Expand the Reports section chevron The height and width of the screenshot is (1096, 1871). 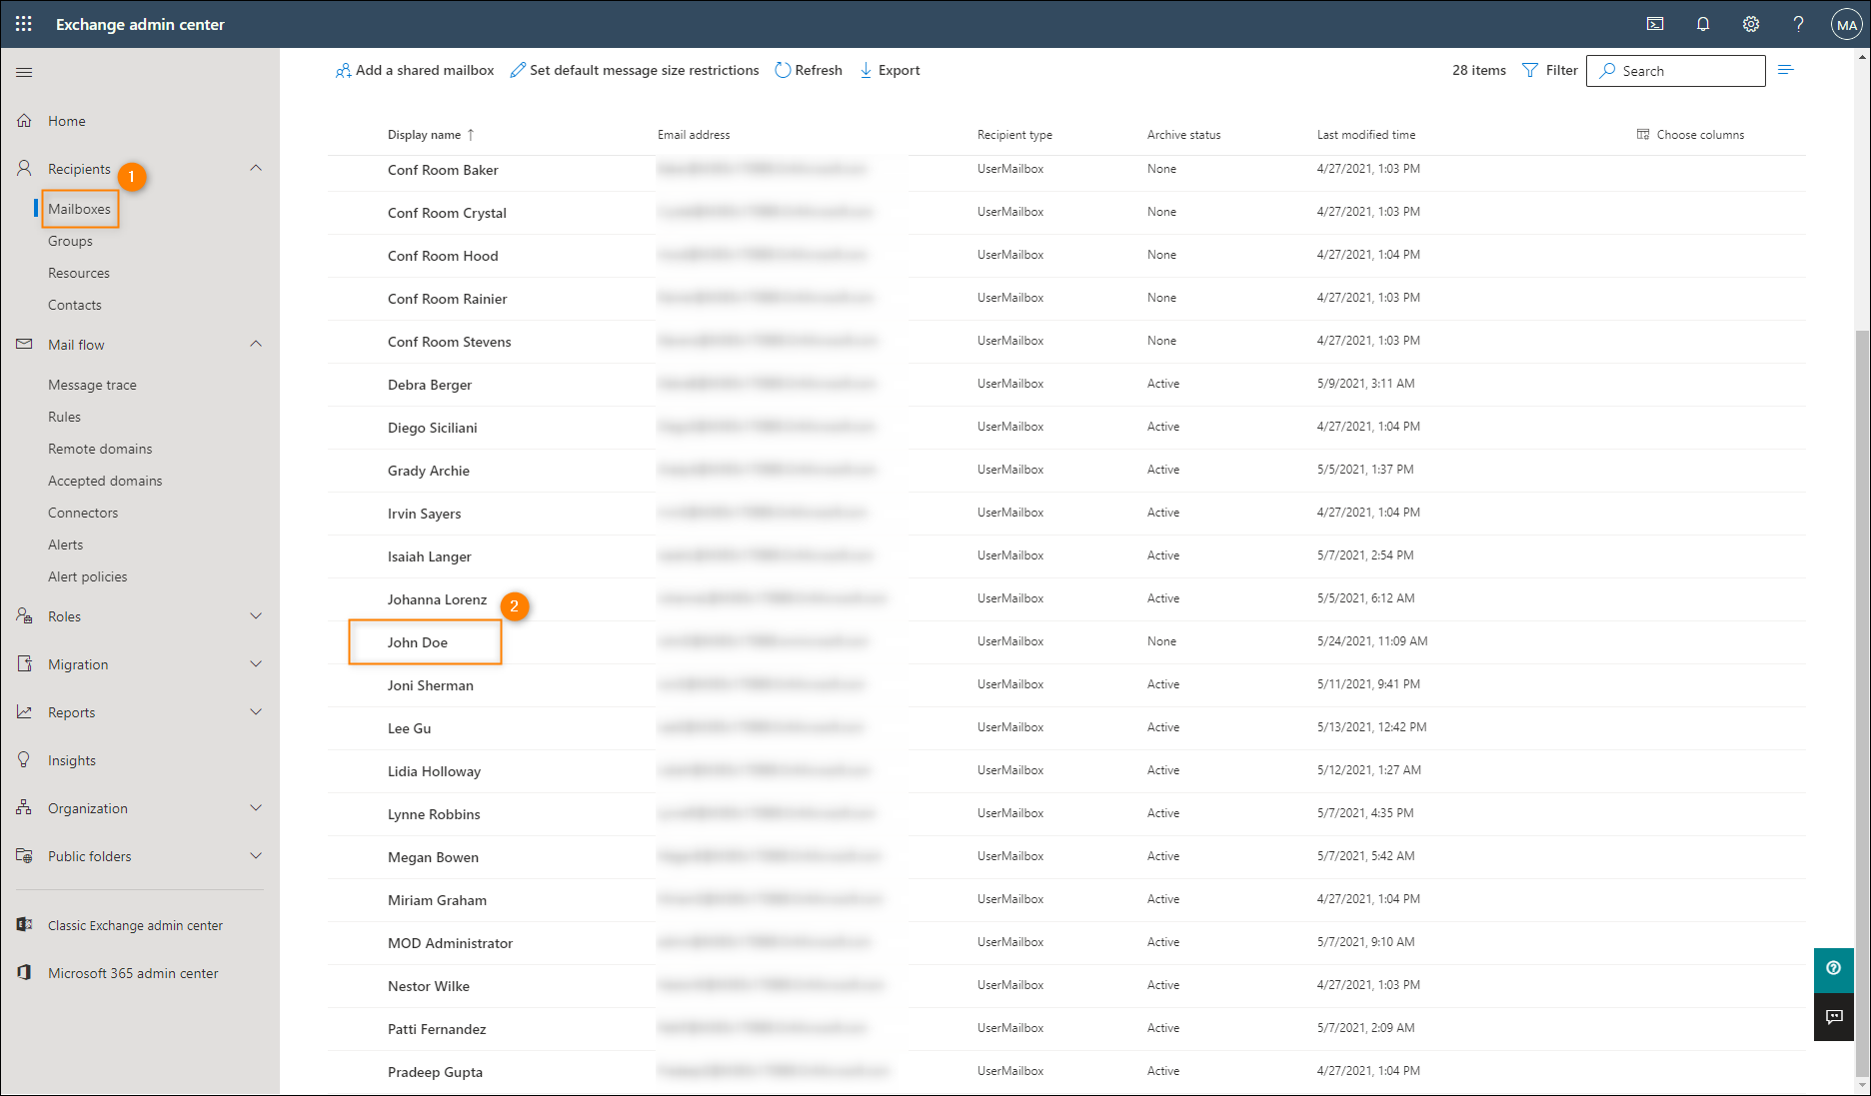click(x=256, y=711)
